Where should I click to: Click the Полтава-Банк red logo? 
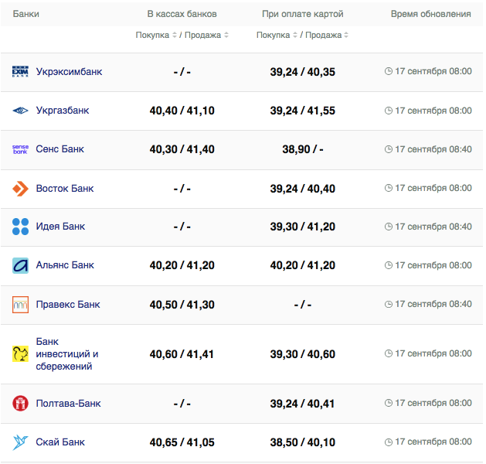20,404
